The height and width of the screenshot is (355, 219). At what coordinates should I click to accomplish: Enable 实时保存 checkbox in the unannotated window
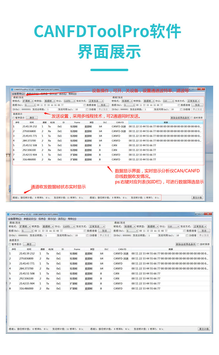pos(198,244)
